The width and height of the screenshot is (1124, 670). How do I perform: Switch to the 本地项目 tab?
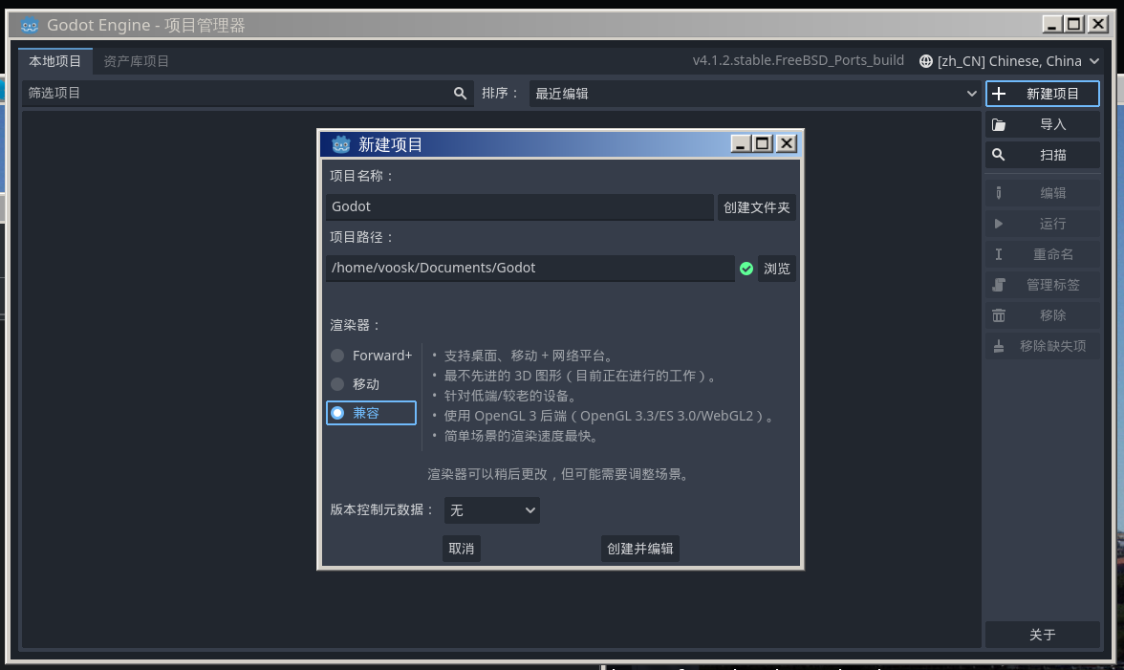[x=55, y=61]
